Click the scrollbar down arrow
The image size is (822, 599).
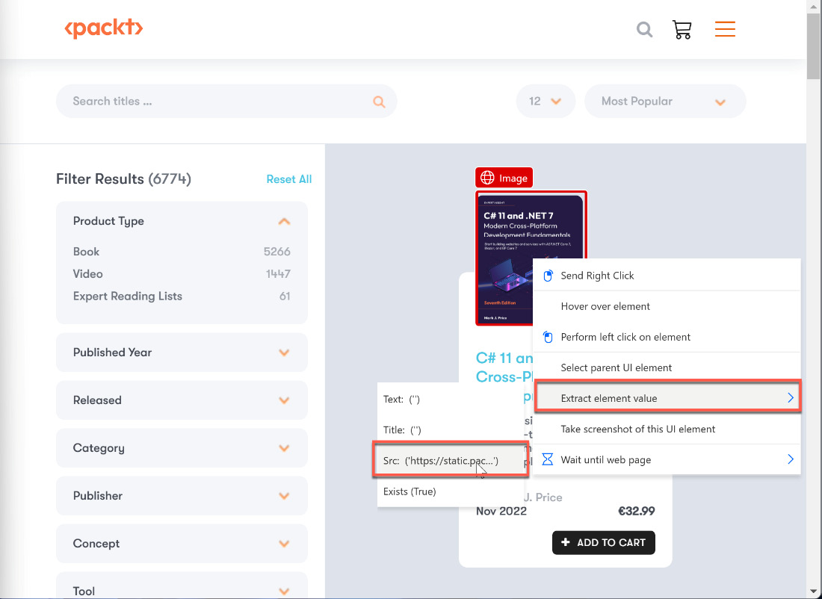pos(813,593)
